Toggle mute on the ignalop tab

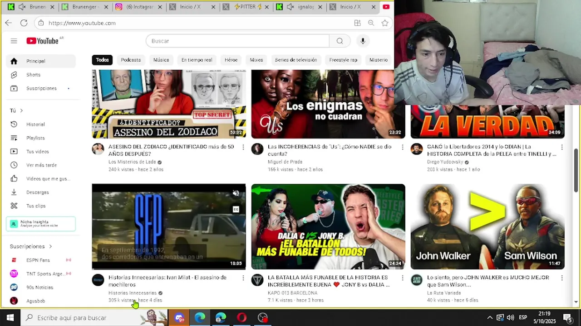point(290,7)
